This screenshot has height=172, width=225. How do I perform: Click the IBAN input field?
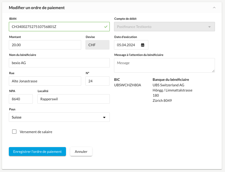[59, 26]
